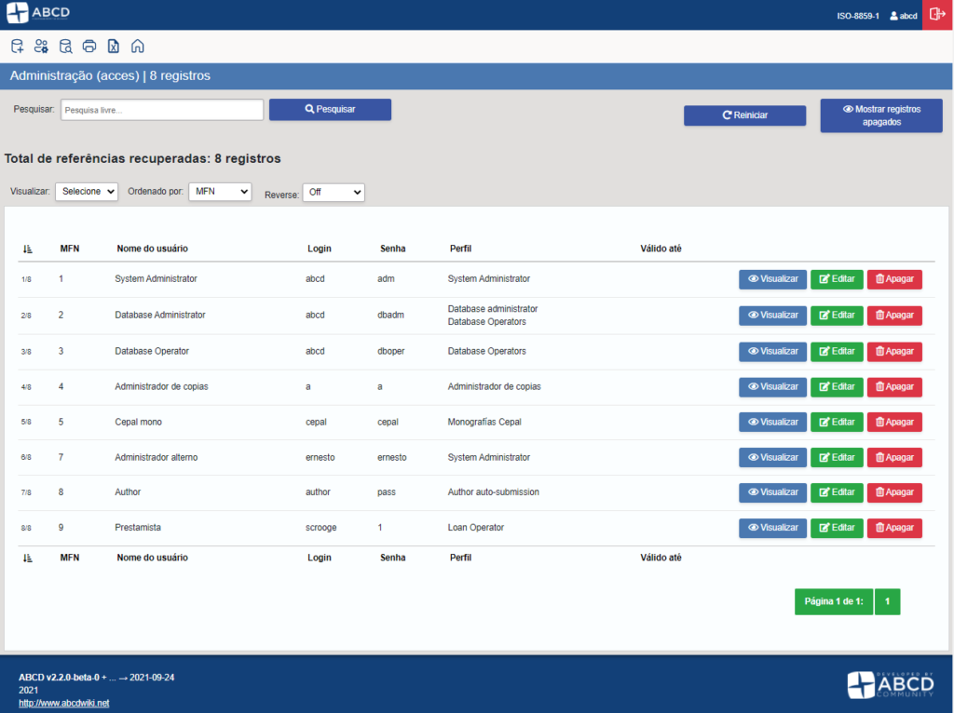Click the scrooge login cell
This screenshot has width=954, height=713.
click(x=320, y=528)
